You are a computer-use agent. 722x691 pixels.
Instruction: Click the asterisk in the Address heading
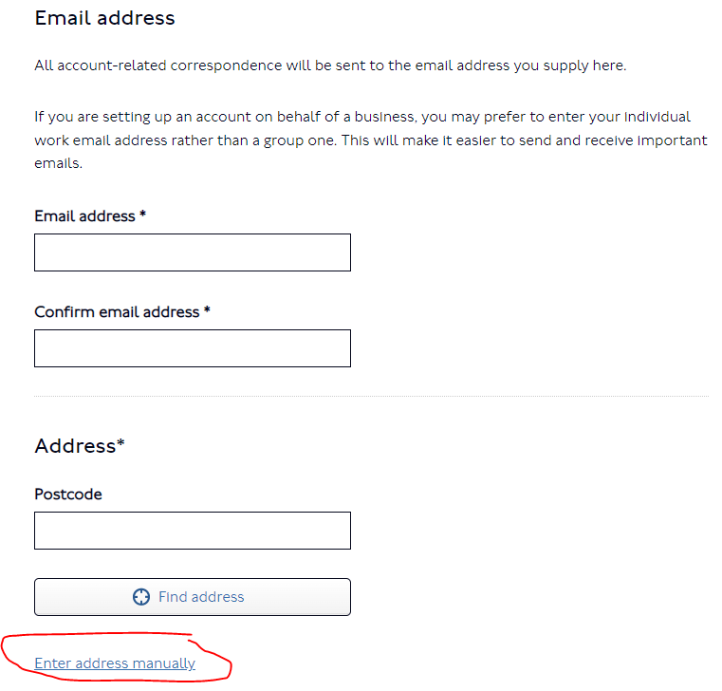(120, 443)
